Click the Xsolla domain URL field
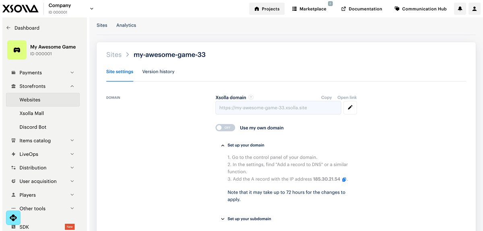 click(x=278, y=108)
